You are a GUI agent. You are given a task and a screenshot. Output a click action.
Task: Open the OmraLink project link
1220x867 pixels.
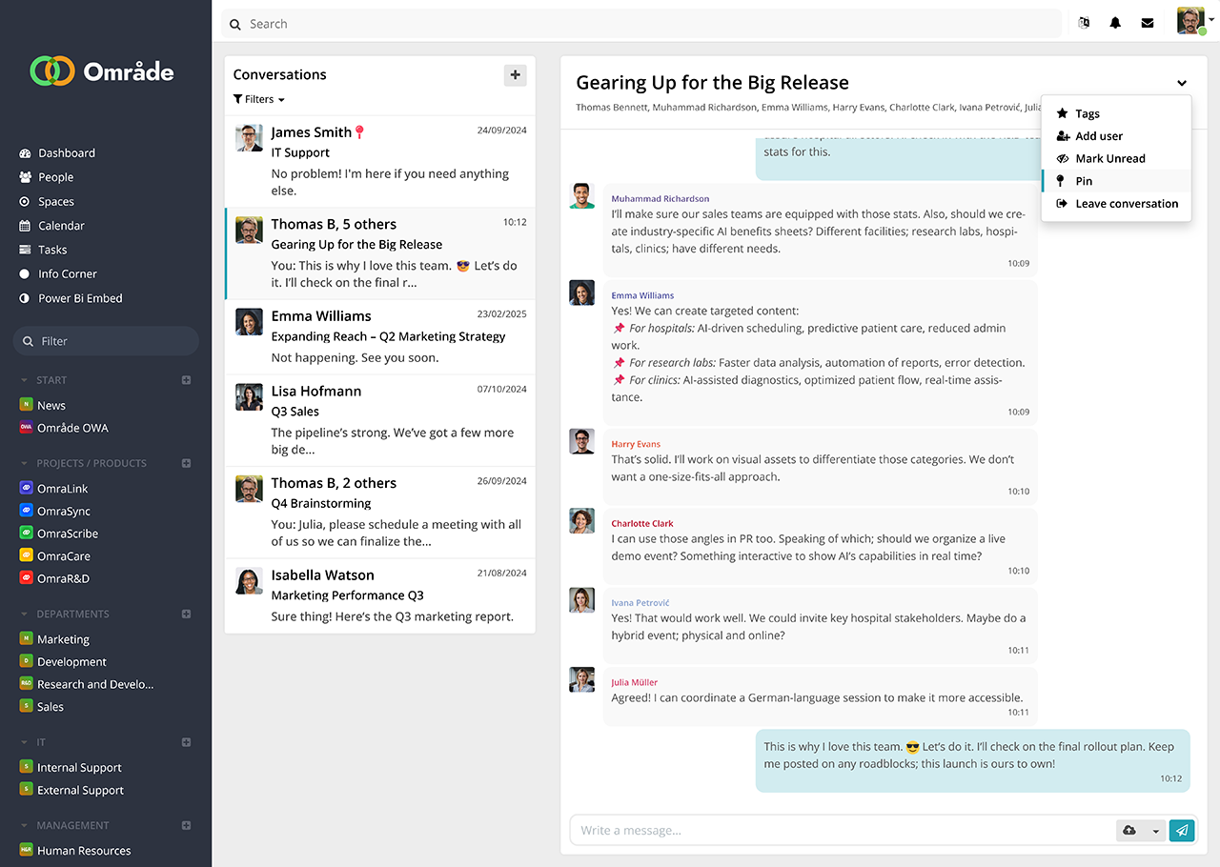62,489
